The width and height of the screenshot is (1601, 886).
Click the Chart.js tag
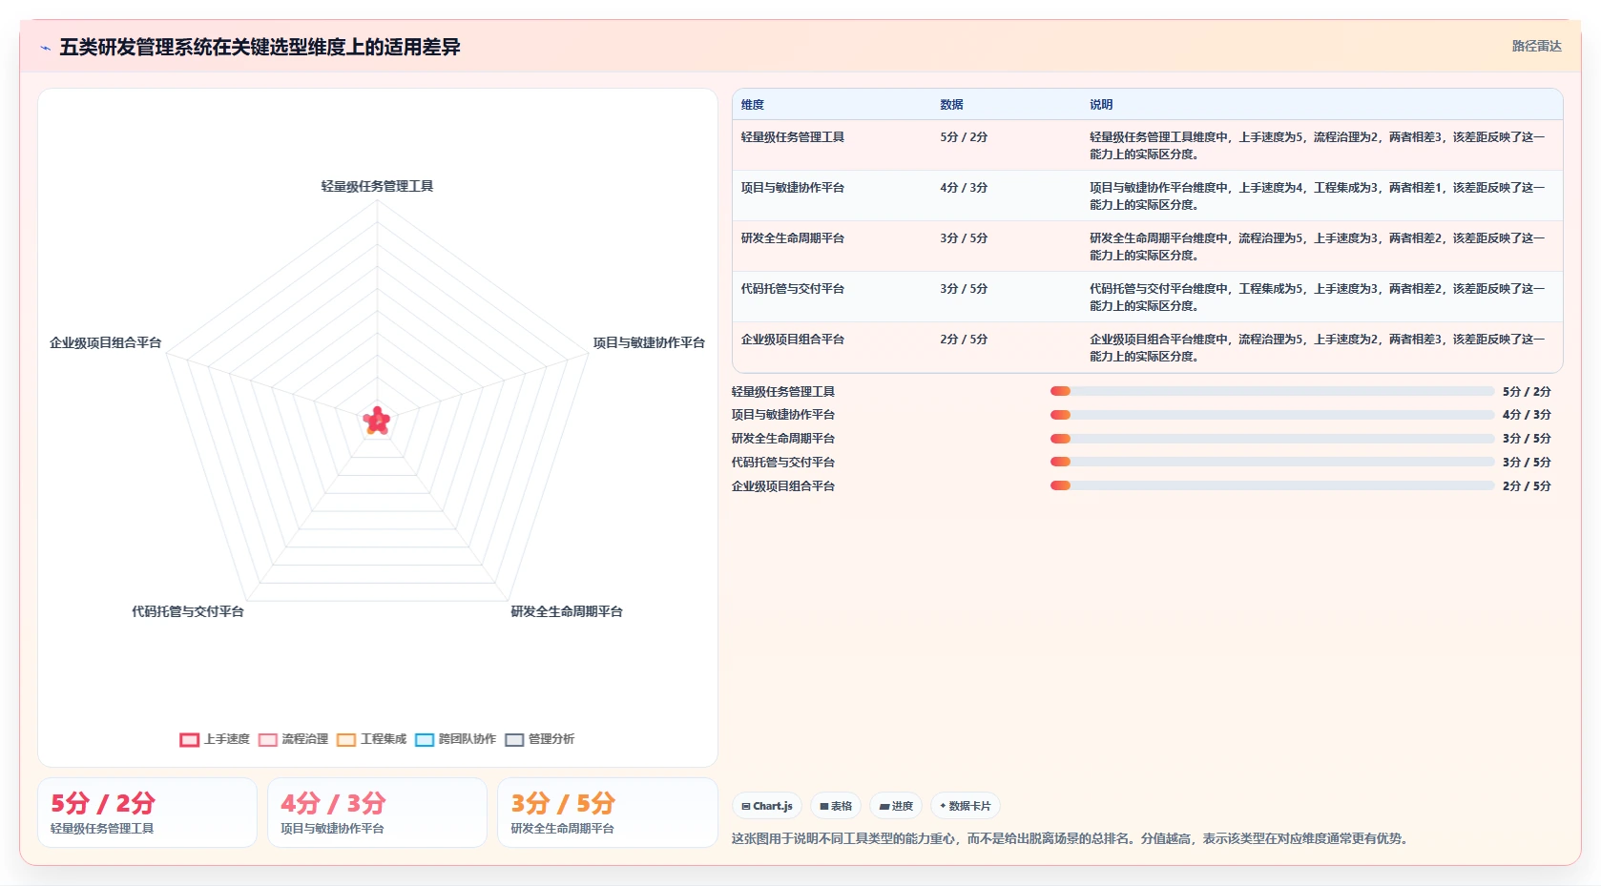(767, 806)
